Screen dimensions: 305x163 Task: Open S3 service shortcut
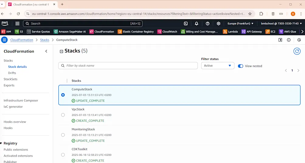coord(19,32)
